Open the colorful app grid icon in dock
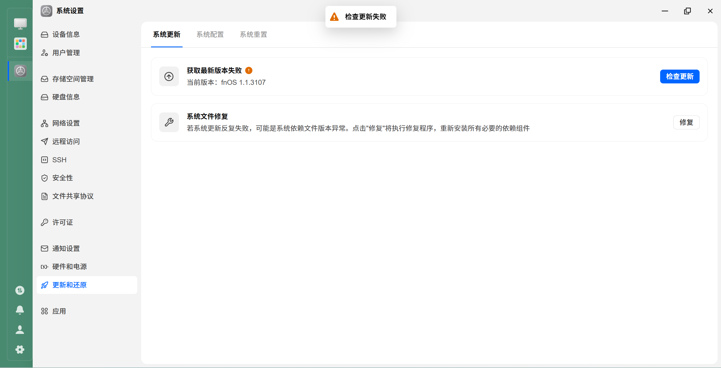This screenshot has width=721, height=368. click(20, 44)
